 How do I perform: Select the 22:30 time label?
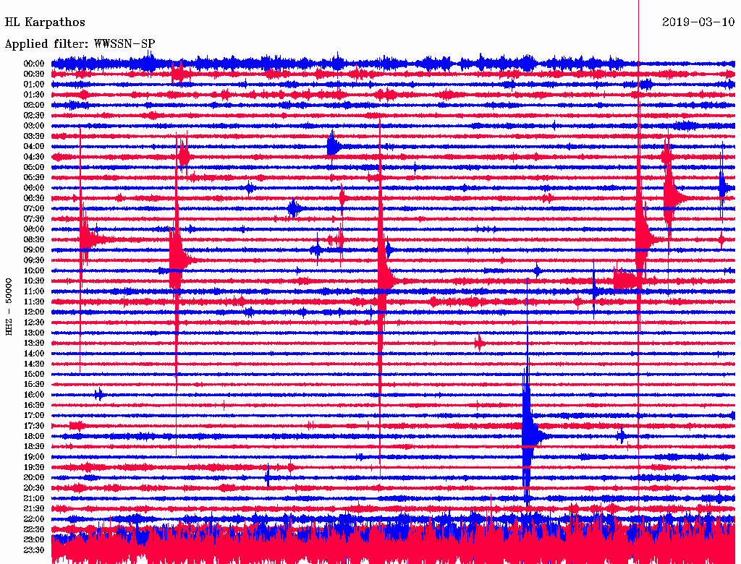34,529
